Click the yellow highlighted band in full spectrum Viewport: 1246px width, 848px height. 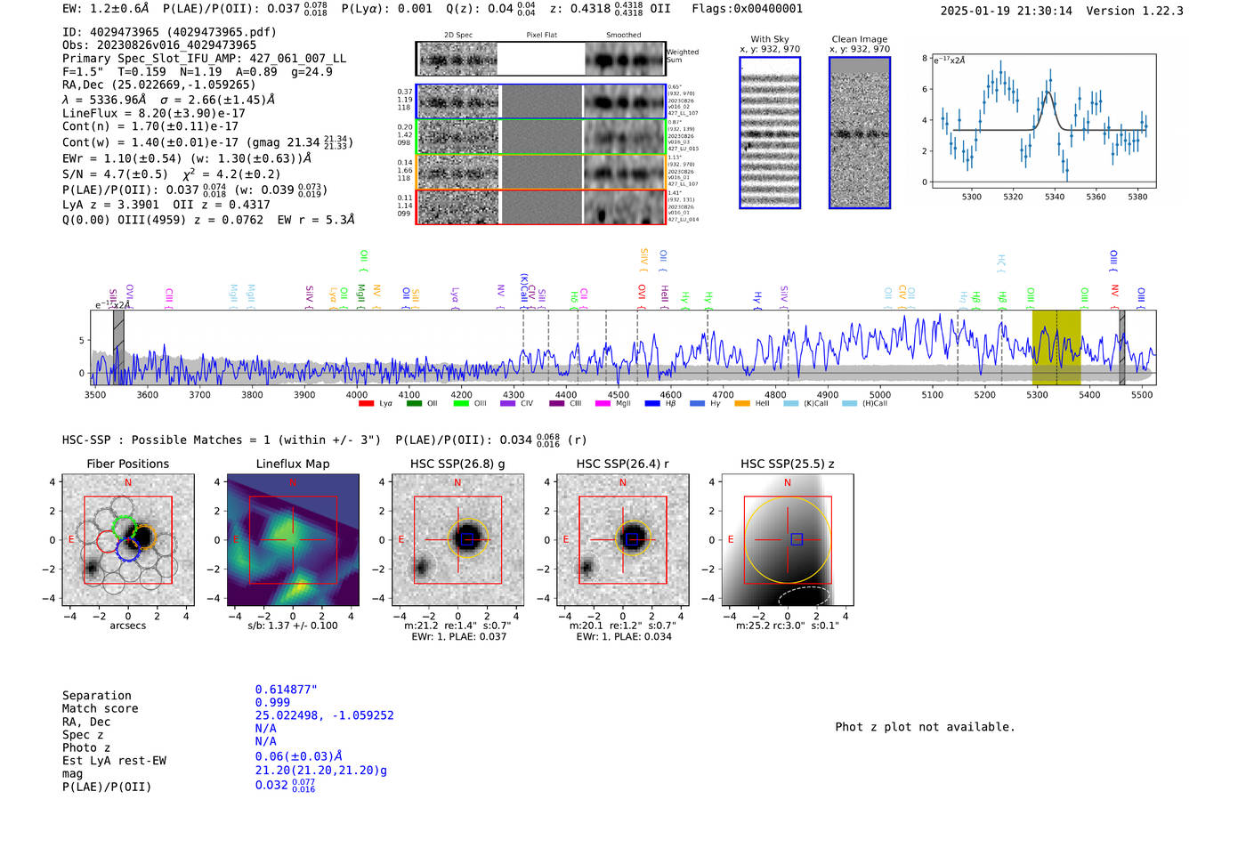[x=1056, y=347]
